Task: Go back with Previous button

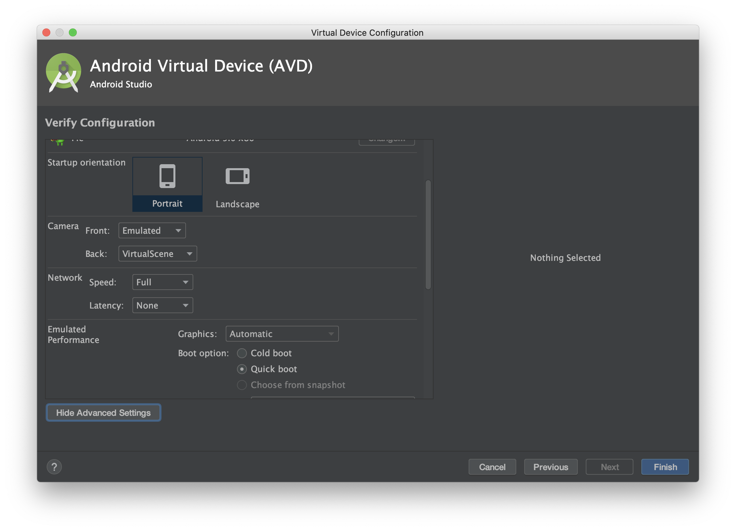Action: [x=551, y=467]
